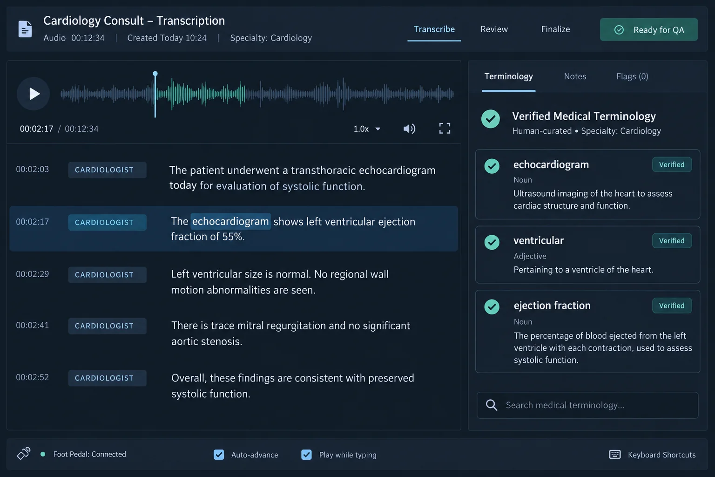Uncheck Play while typing
The image size is (715, 477).
coord(306,455)
